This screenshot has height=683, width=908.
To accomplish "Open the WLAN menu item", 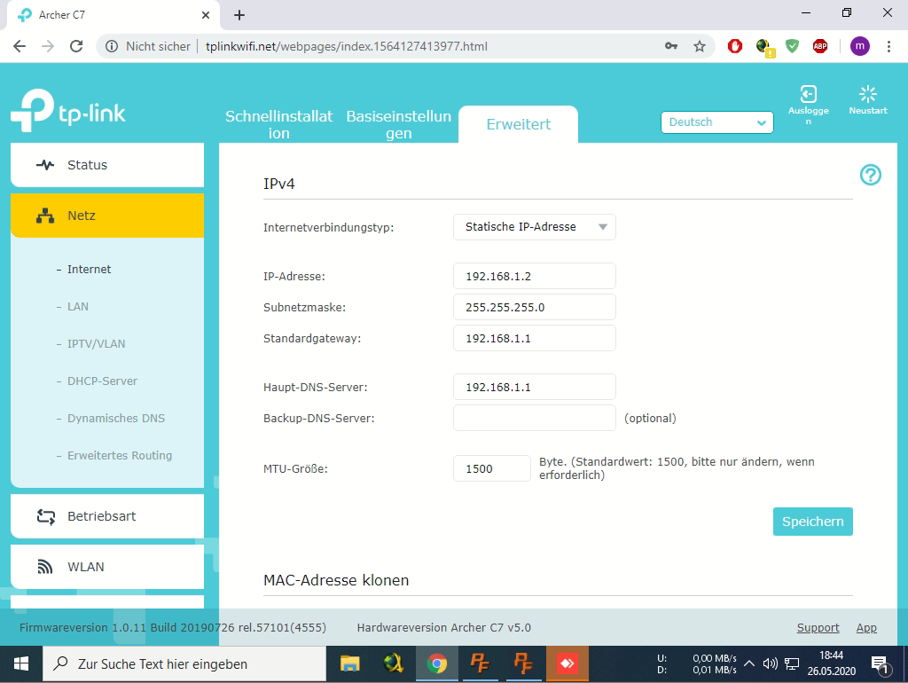I will (x=107, y=567).
